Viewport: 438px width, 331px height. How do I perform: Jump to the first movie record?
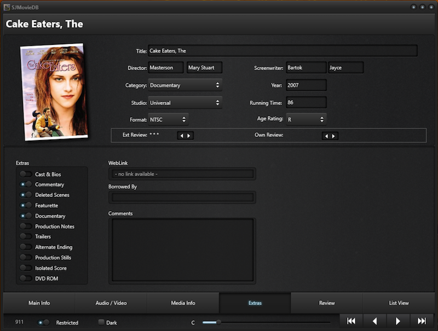click(x=351, y=321)
